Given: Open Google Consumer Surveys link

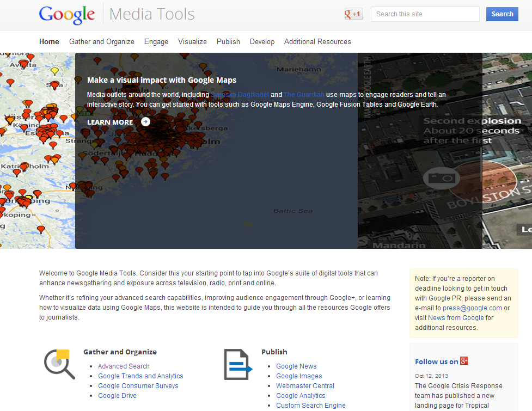Looking at the screenshot, I should coord(138,386).
